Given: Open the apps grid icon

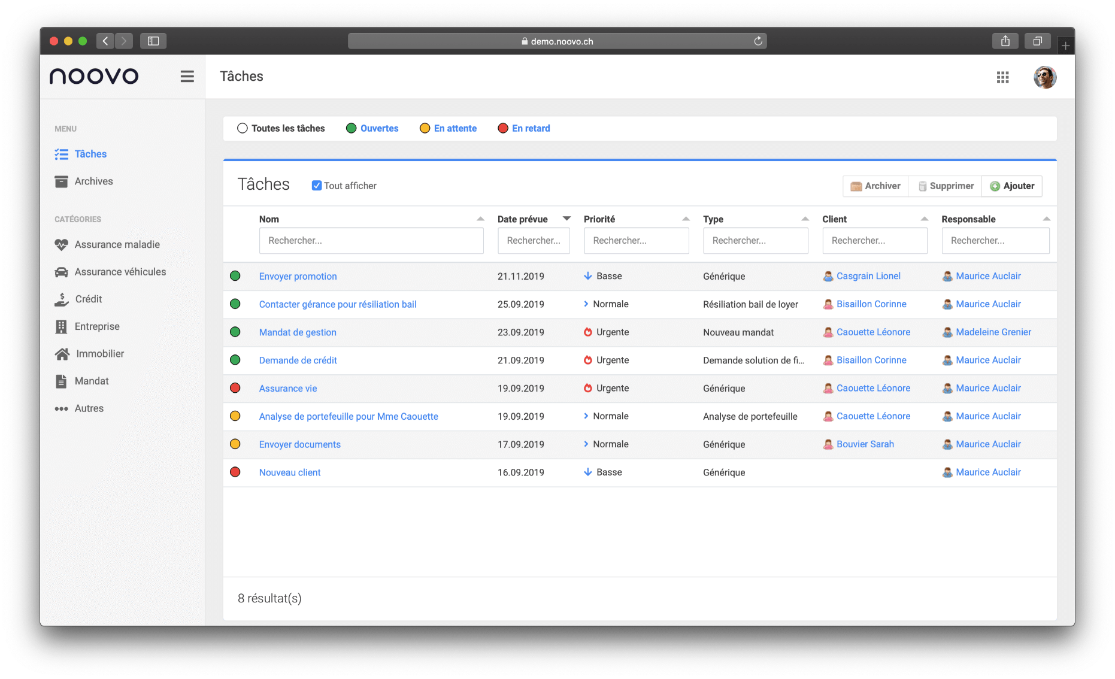Looking at the screenshot, I should pos(1002,77).
